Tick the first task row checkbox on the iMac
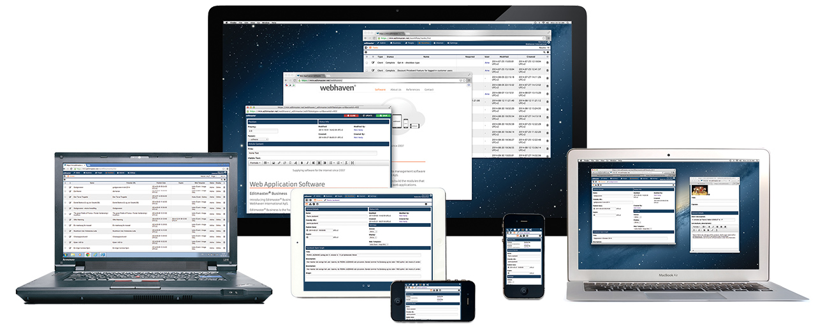This screenshot has width=816, height=332. [x=367, y=62]
